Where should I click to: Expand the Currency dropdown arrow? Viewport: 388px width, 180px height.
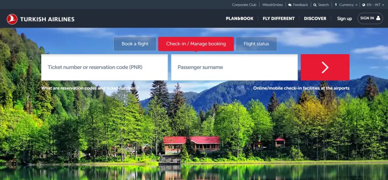357,5
